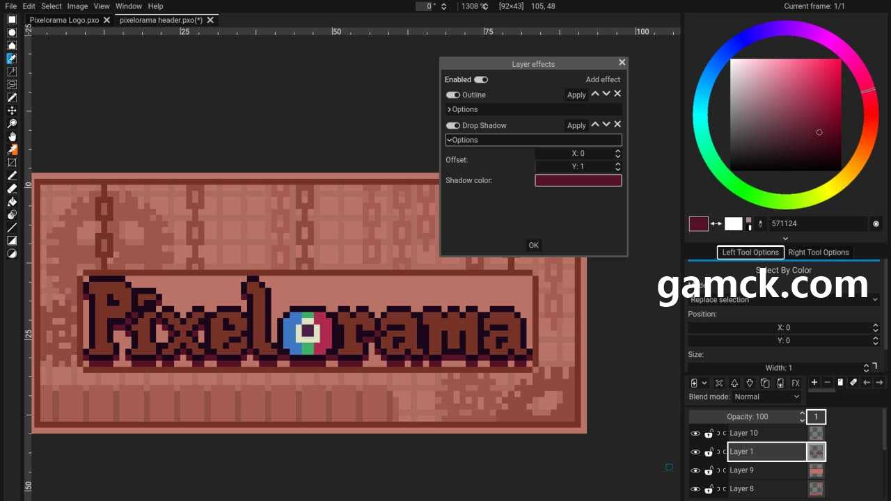Select the Bucket fill tool
This screenshot has width=891, height=501.
point(12,202)
